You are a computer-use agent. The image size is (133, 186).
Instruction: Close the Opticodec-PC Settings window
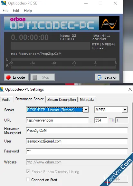[130, 89]
